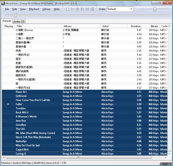Select the track Rock Wit U
173x166 pixels.
[85, 112]
